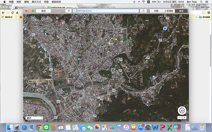Screen dimensions: 212x132
Task: Click Ben Tsao user menu in menu bar
Action: 192,2
